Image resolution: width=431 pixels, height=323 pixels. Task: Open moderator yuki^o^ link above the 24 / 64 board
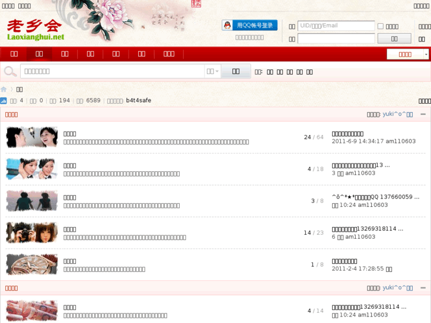click(397, 114)
